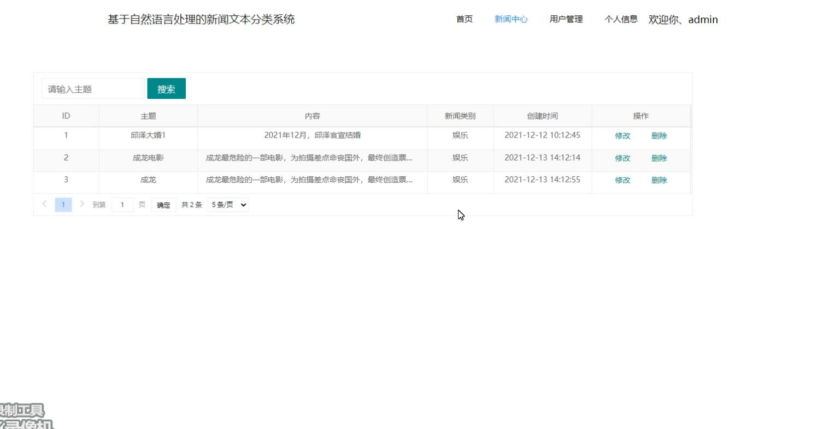Select page number 1 in pagination
The image size is (835, 429).
[x=63, y=204]
